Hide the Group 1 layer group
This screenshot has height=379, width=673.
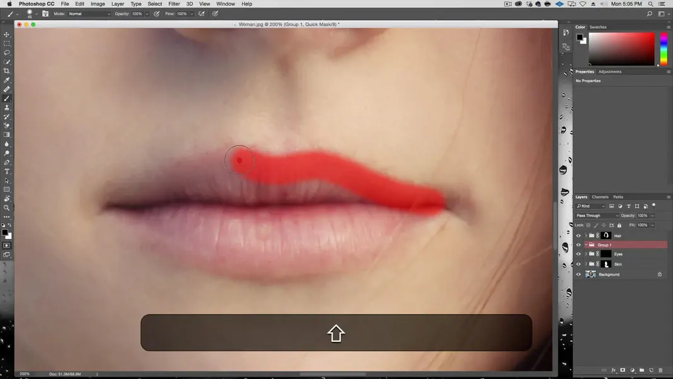point(578,245)
